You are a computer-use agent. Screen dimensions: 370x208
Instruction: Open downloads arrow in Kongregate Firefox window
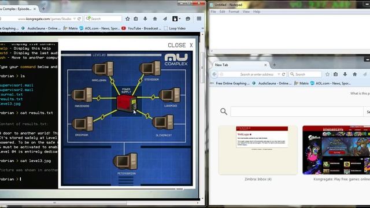pos(145,18)
